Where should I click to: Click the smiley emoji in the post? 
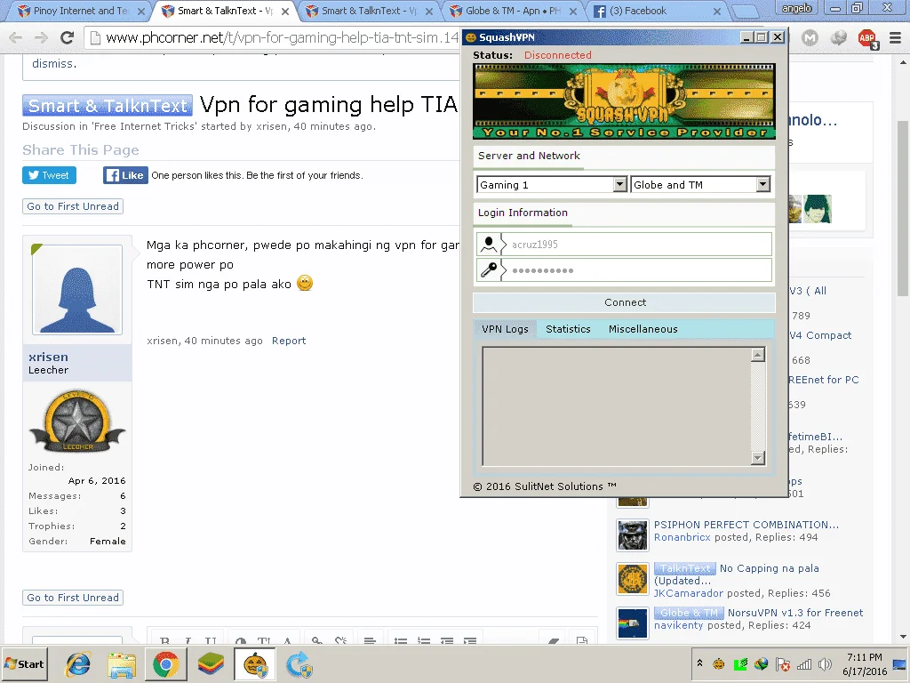pos(305,283)
